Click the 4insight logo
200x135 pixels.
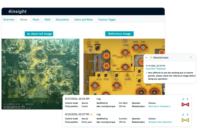(17, 12)
